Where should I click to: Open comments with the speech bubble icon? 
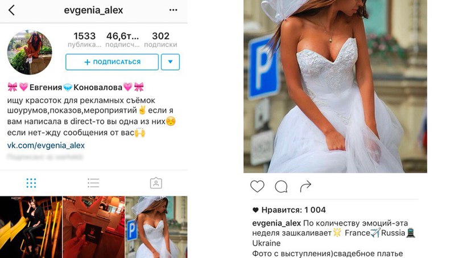(x=282, y=186)
